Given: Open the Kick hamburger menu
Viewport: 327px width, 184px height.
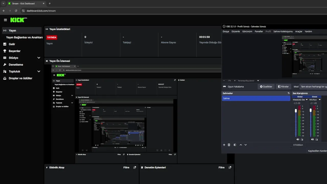Looking at the screenshot, I should coord(5,20).
